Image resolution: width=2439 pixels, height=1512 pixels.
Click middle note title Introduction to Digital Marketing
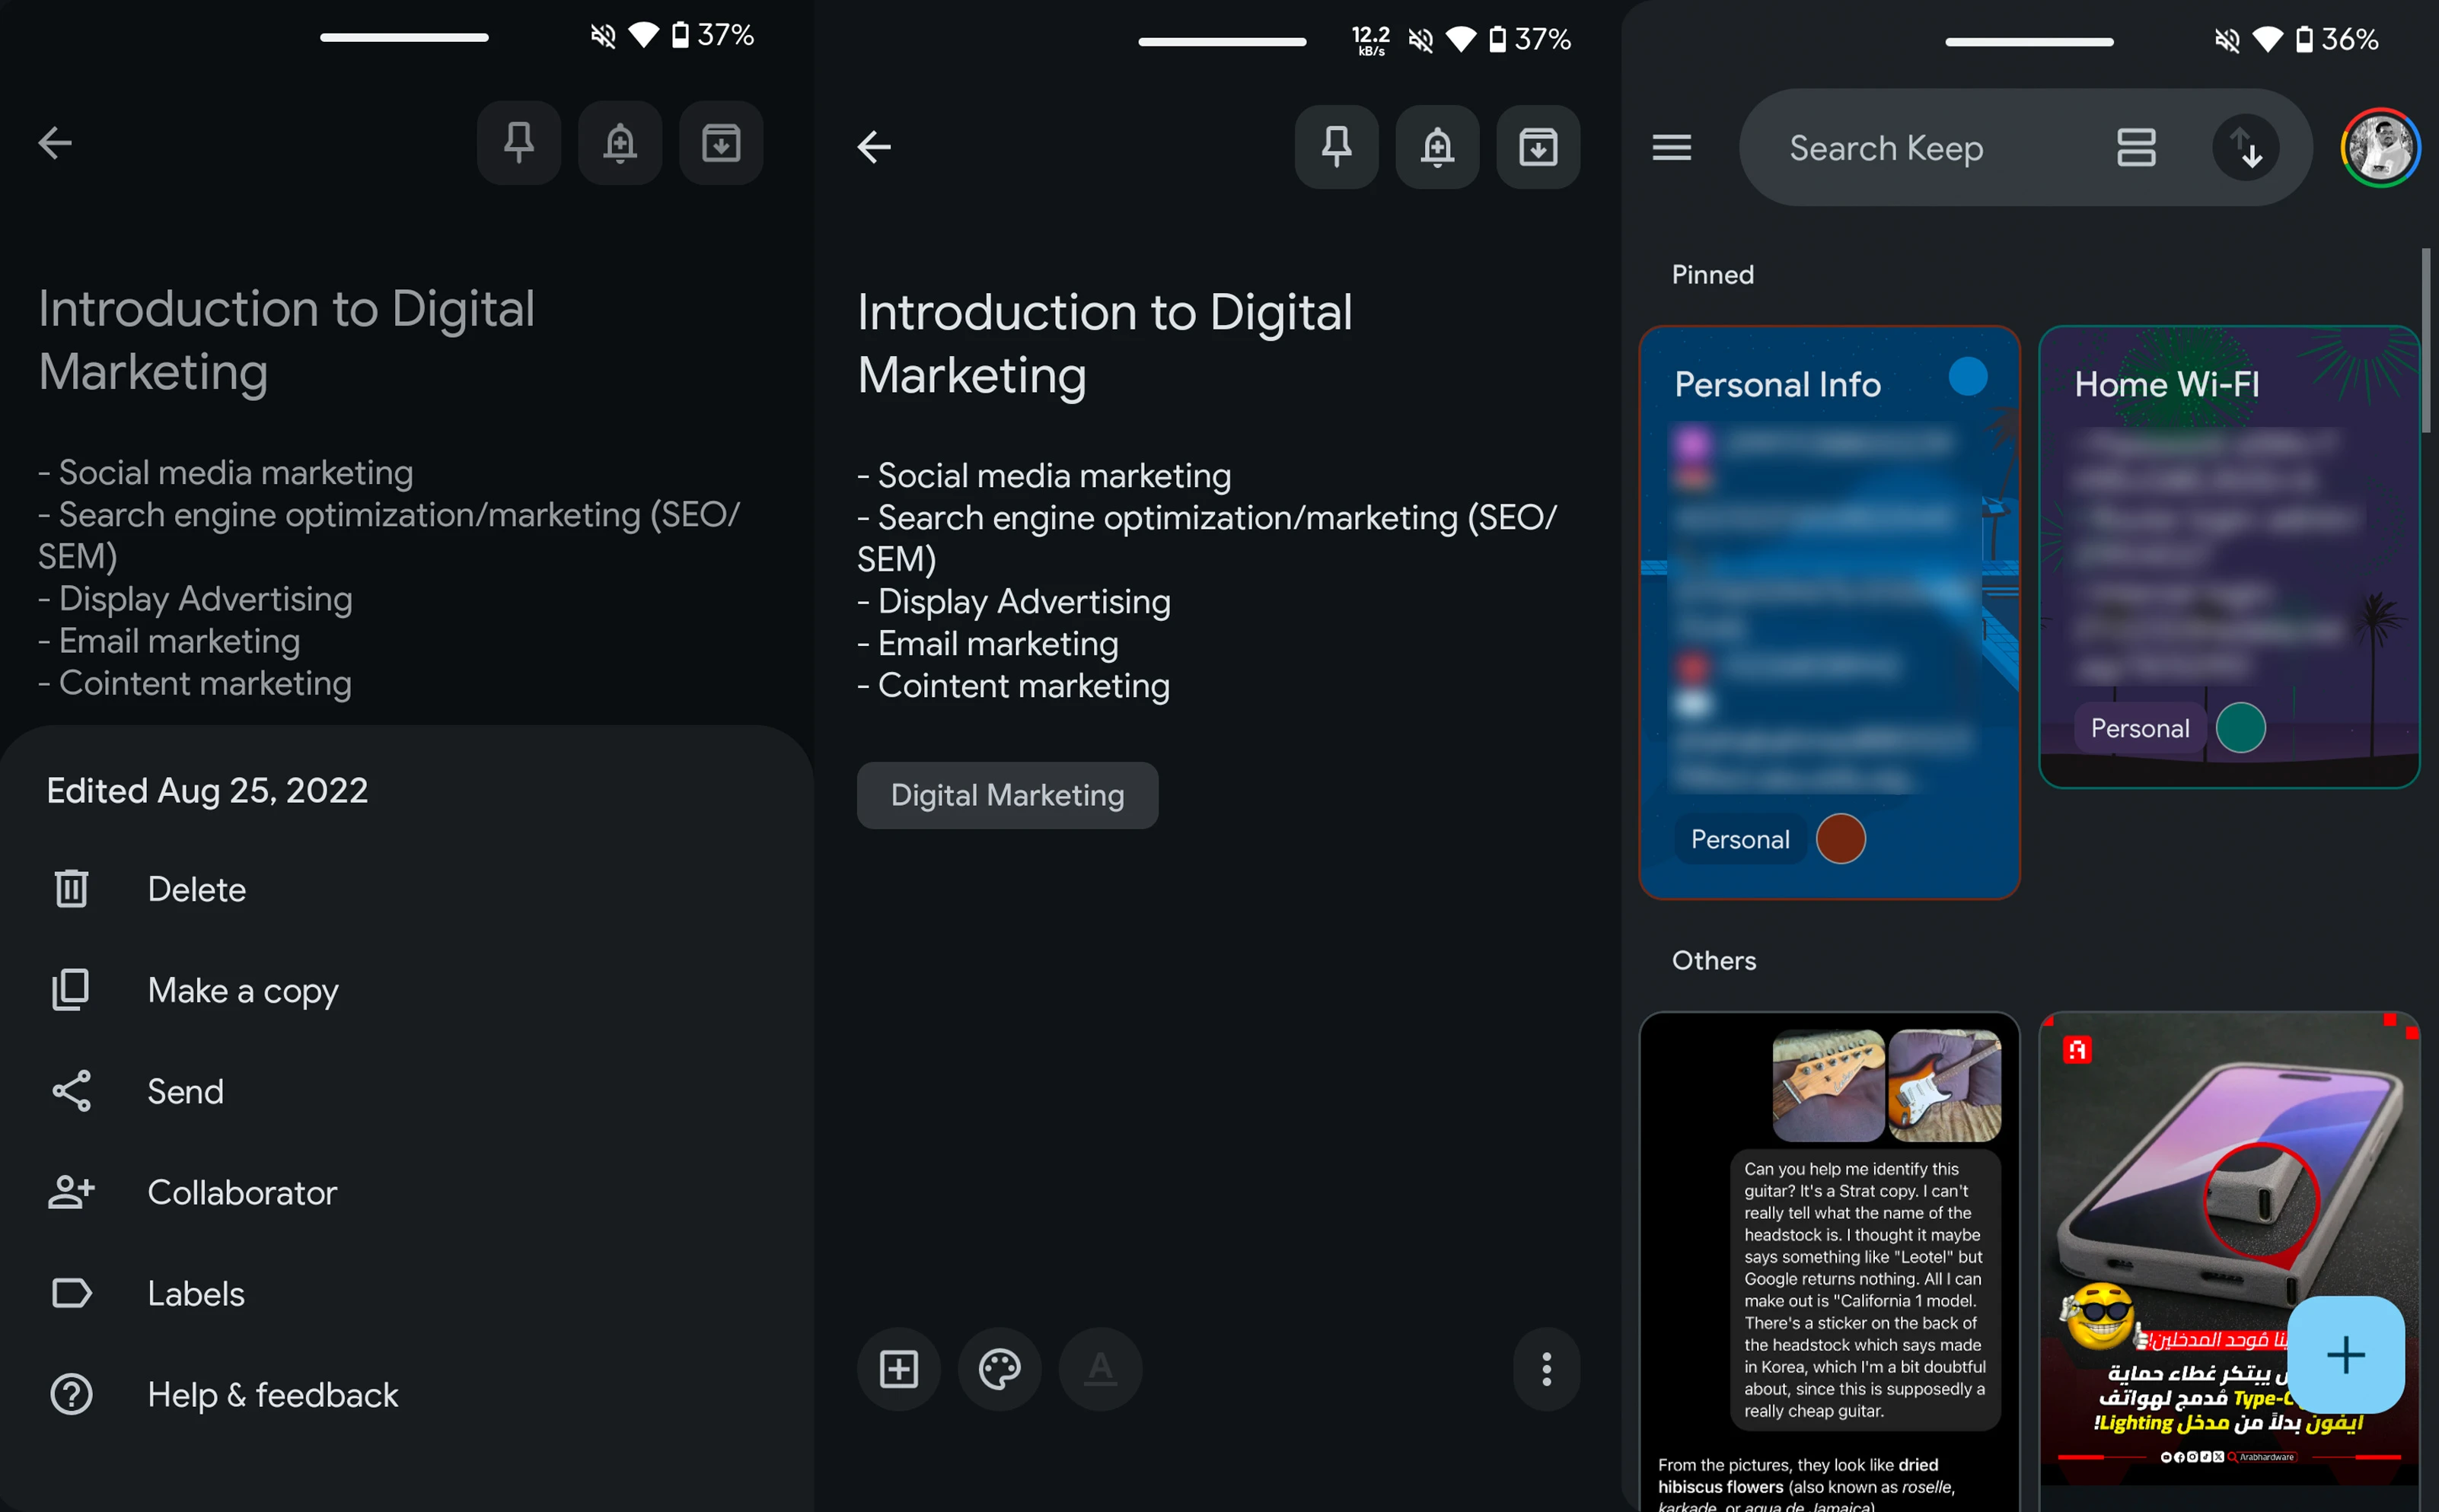click(x=1105, y=344)
